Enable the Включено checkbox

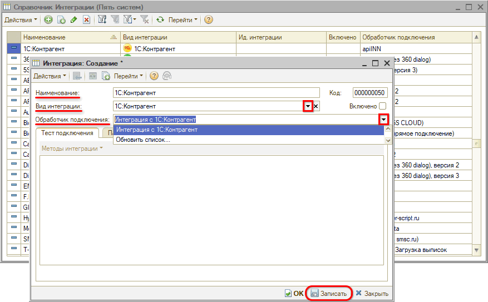382,106
